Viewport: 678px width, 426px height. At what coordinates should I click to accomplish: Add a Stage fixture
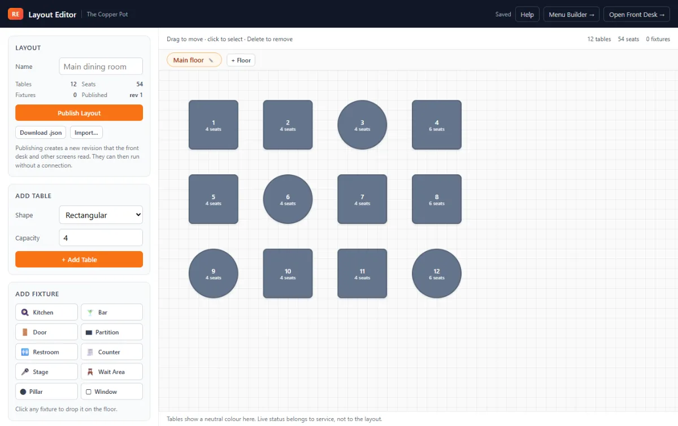tap(46, 371)
